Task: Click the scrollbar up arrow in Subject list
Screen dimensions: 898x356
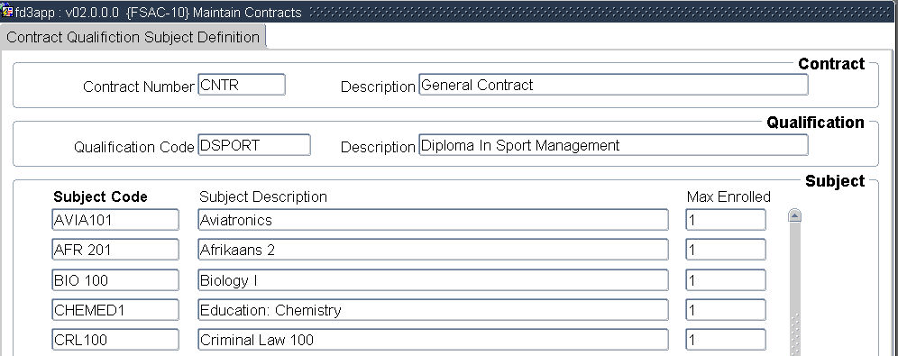Action: click(x=794, y=215)
